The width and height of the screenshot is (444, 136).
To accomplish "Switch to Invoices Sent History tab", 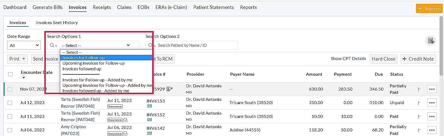I will click(x=57, y=23).
